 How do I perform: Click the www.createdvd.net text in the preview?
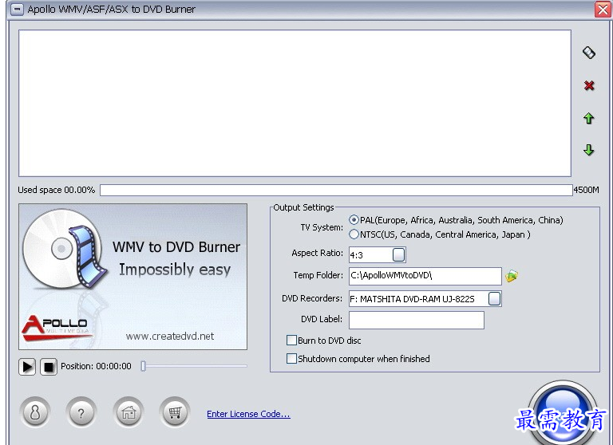pos(170,337)
